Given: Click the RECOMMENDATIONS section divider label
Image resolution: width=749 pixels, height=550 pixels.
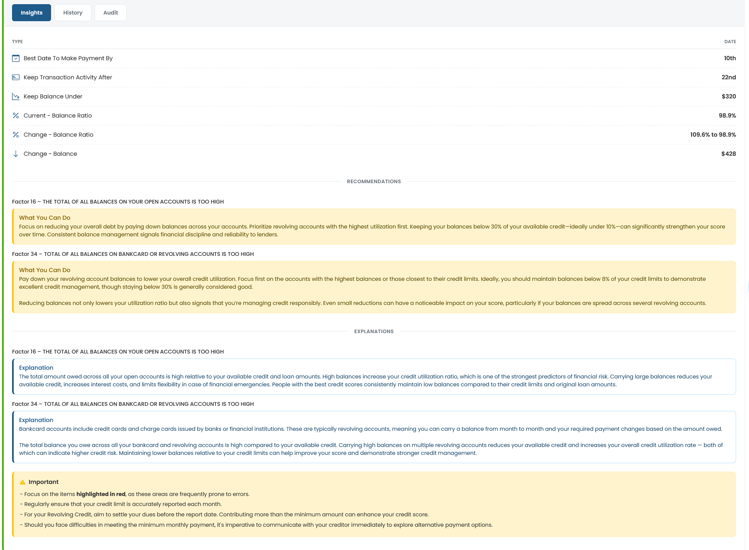Looking at the screenshot, I should coord(374,181).
